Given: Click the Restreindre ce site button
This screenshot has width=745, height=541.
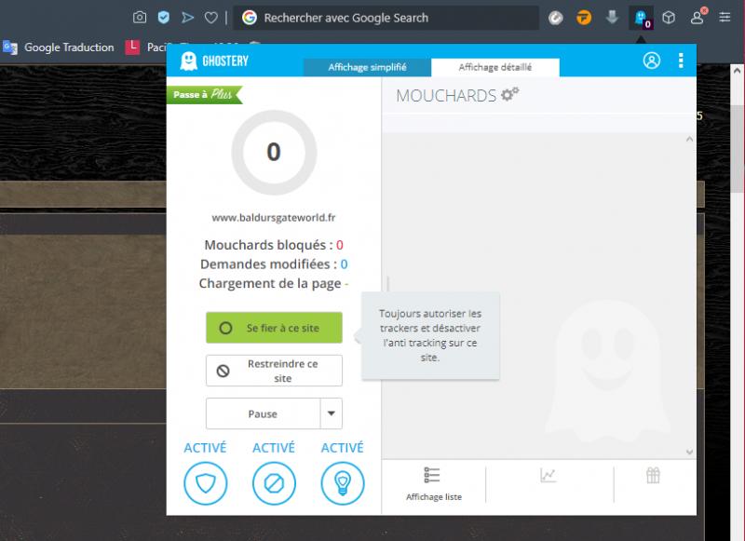Looking at the screenshot, I should pos(274,371).
